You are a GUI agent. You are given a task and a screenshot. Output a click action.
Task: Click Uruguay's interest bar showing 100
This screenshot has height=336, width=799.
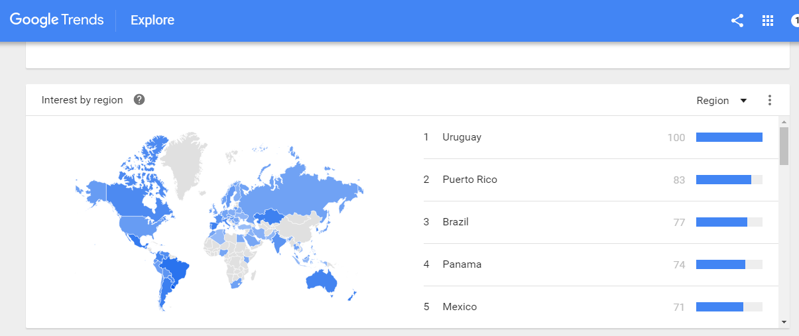(729, 137)
